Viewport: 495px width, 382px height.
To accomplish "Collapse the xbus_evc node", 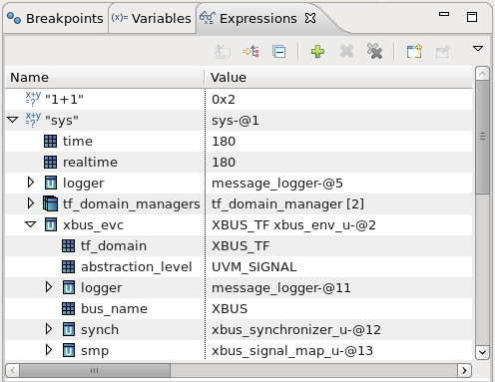I will 31,224.
